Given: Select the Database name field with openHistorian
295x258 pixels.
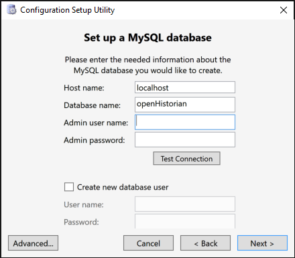Looking at the screenshot, I should point(185,105).
